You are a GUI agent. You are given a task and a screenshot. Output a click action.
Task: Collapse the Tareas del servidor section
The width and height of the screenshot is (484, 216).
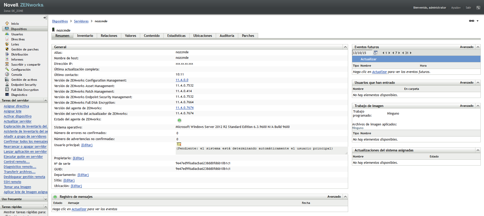pos(46,100)
